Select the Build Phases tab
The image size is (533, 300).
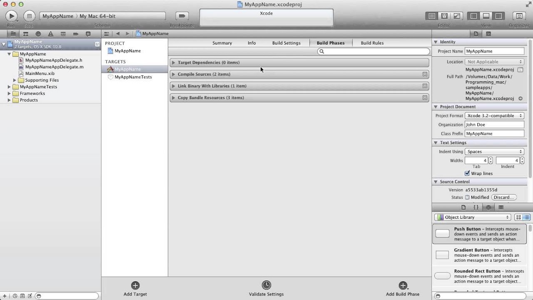tap(331, 43)
